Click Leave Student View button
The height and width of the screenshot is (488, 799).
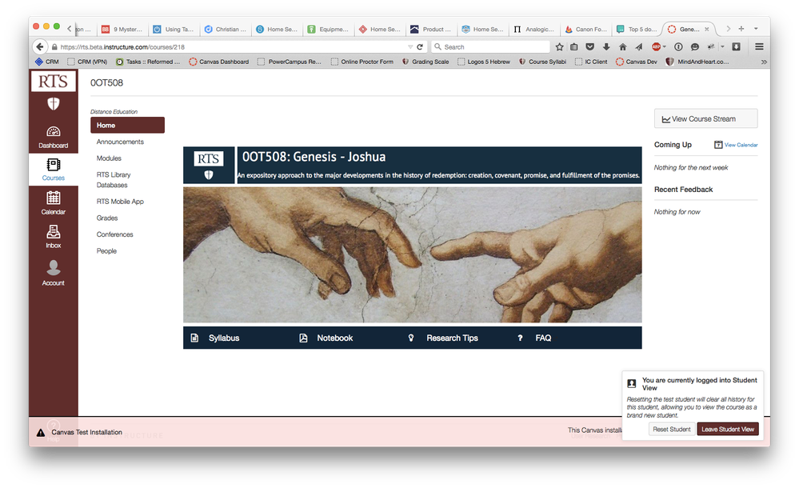pos(728,430)
